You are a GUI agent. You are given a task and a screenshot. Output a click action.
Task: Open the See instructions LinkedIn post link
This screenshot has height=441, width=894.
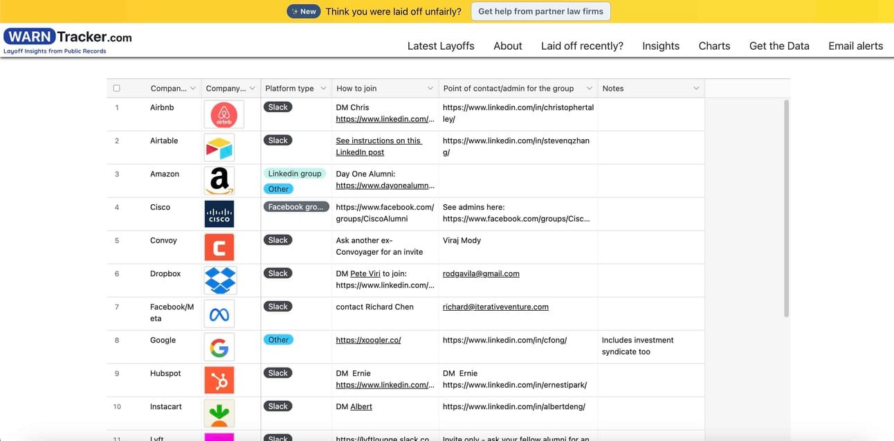point(378,146)
